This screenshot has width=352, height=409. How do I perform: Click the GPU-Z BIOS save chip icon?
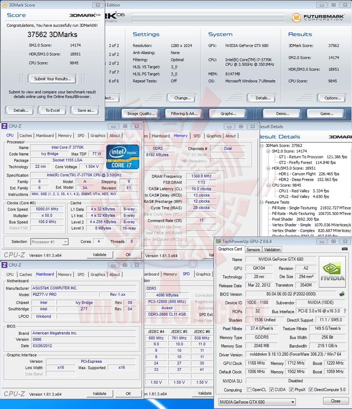point(342,294)
